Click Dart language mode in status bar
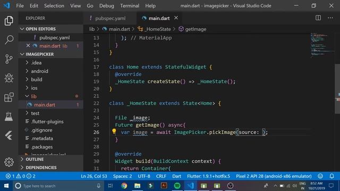The image size is (340, 191). point(177,176)
